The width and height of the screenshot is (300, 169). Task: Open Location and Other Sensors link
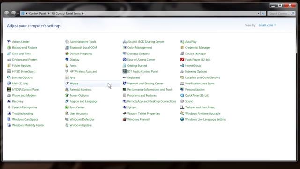pyautogui.click(x=202, y=77)
